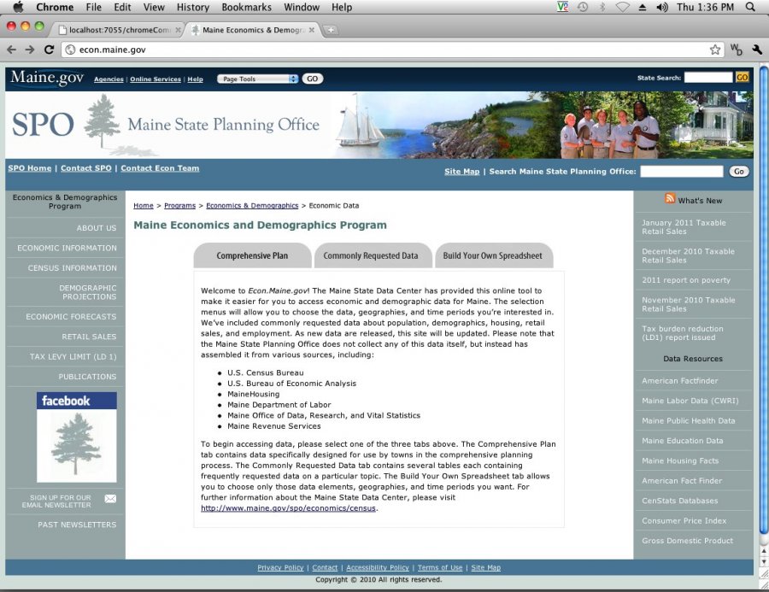This screenshot has height=592, width=769.
Task: Open a new tab with plus button
Action: pyautogui.click(x=331, y=30)
